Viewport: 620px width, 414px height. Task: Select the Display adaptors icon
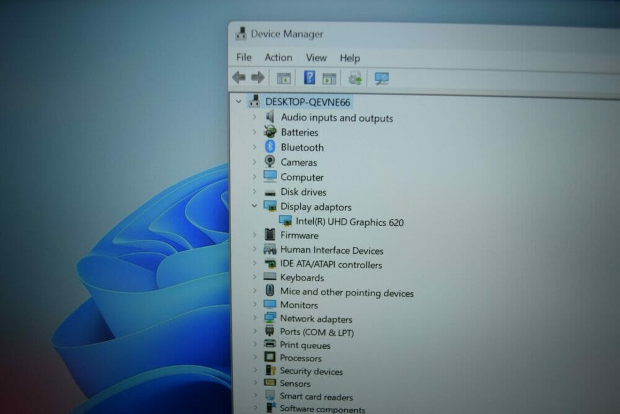click(x=270, y=206)
